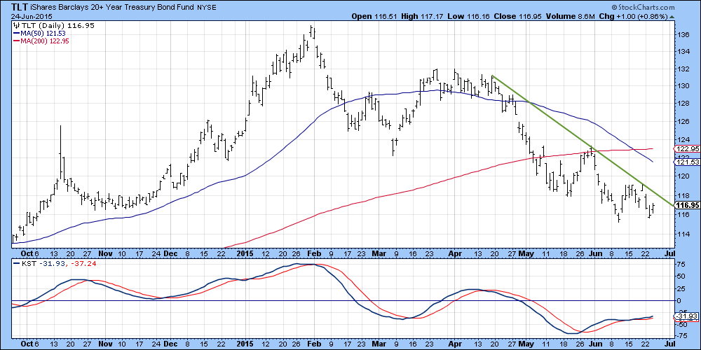Click the StockCharts.com copyright label
The width and height of the screenshot is (701, 350).
click(642, 8)
